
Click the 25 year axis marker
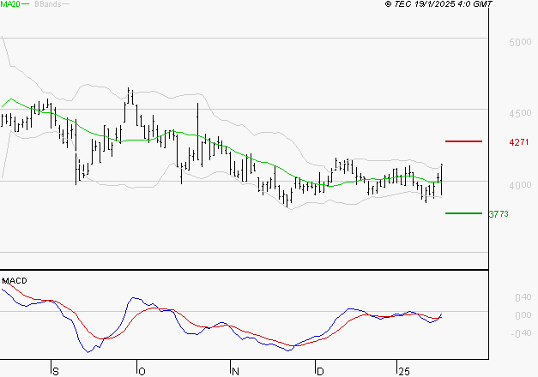coord(404,371)
